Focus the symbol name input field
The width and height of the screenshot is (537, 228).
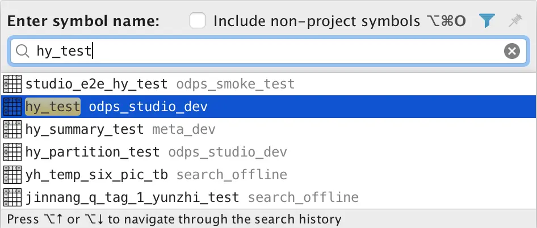click(284, 52)
